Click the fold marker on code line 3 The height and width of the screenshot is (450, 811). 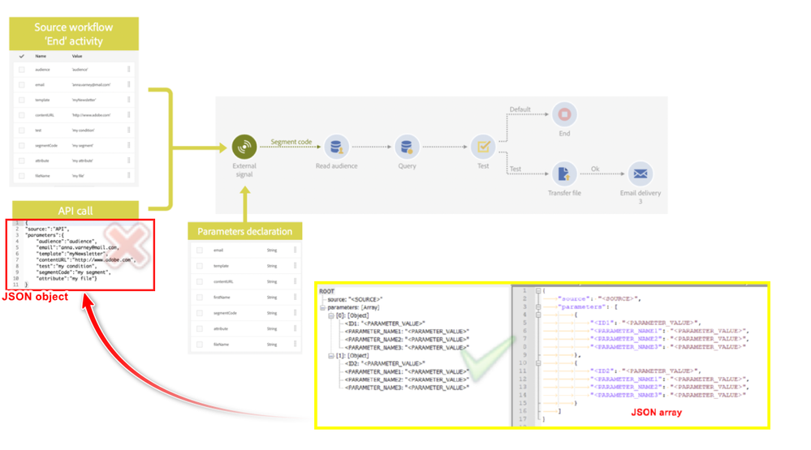pyautogui.click(x=538, y=307)
